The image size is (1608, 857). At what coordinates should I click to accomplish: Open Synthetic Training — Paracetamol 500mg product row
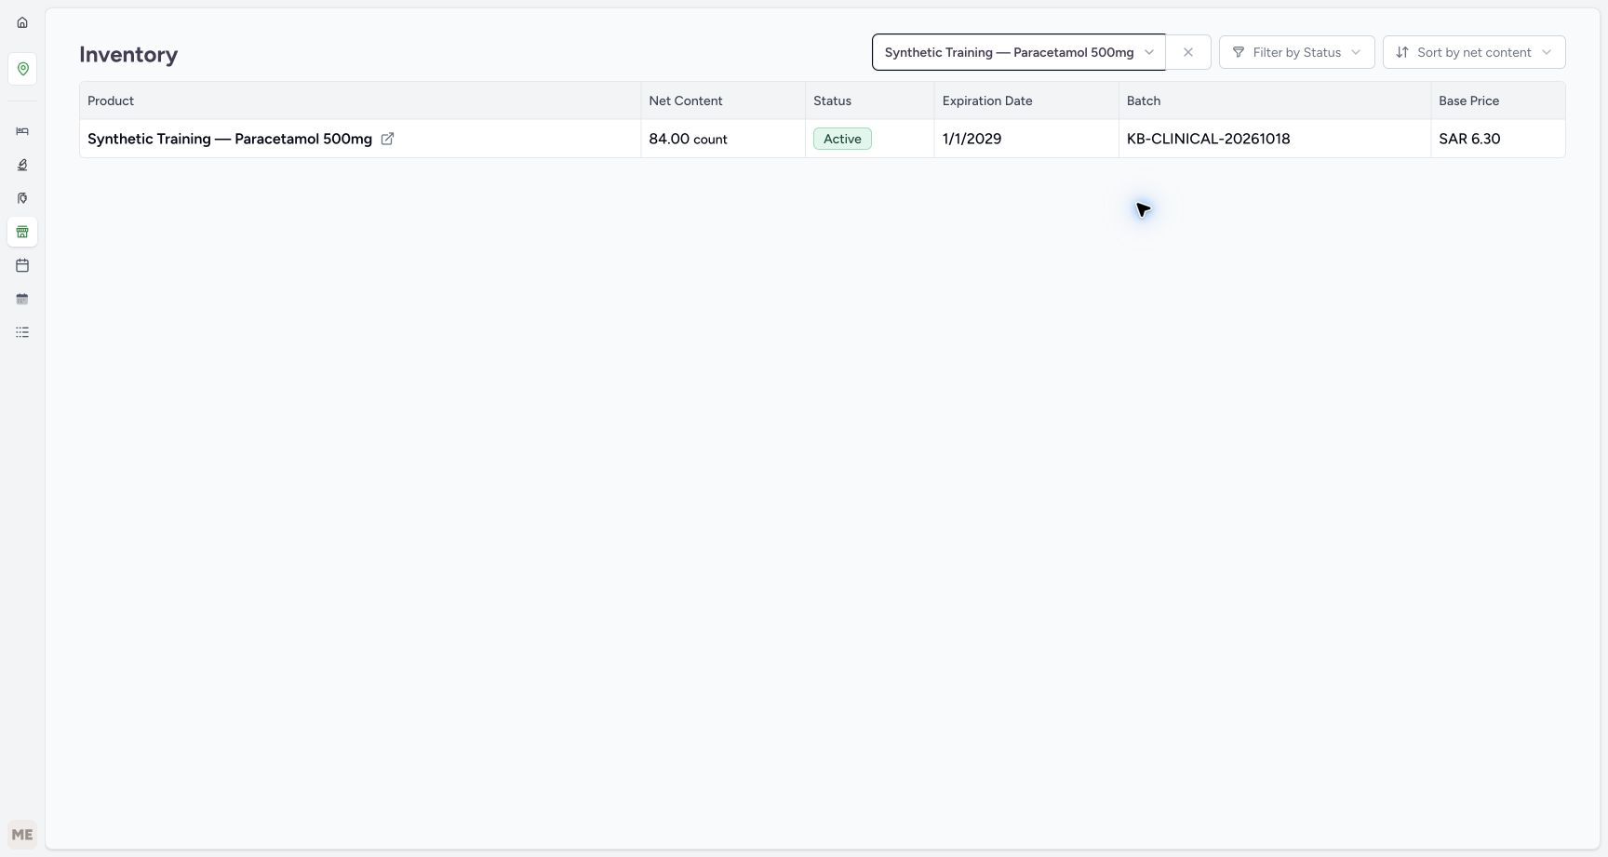tap(823, 139)
